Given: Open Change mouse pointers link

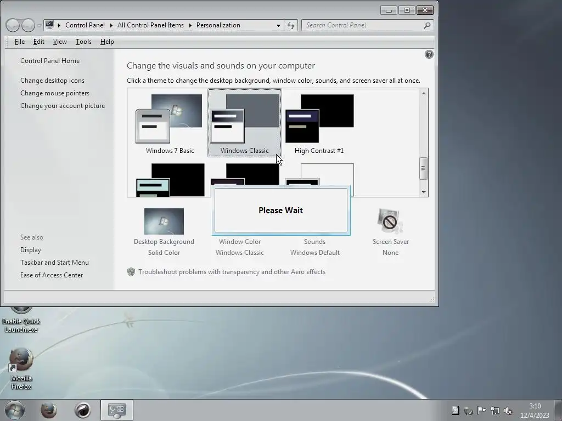Looking at the screenshot, I should pyautogui.click(x=55, y=93).
